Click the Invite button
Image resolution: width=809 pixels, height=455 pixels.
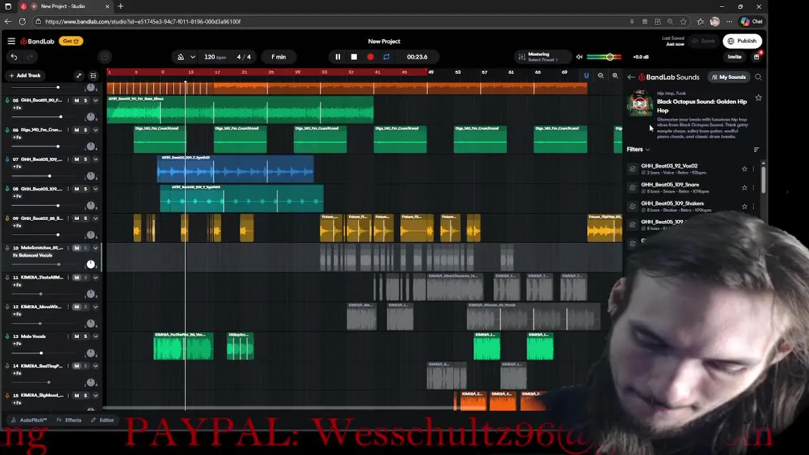(x=734, y=57)
